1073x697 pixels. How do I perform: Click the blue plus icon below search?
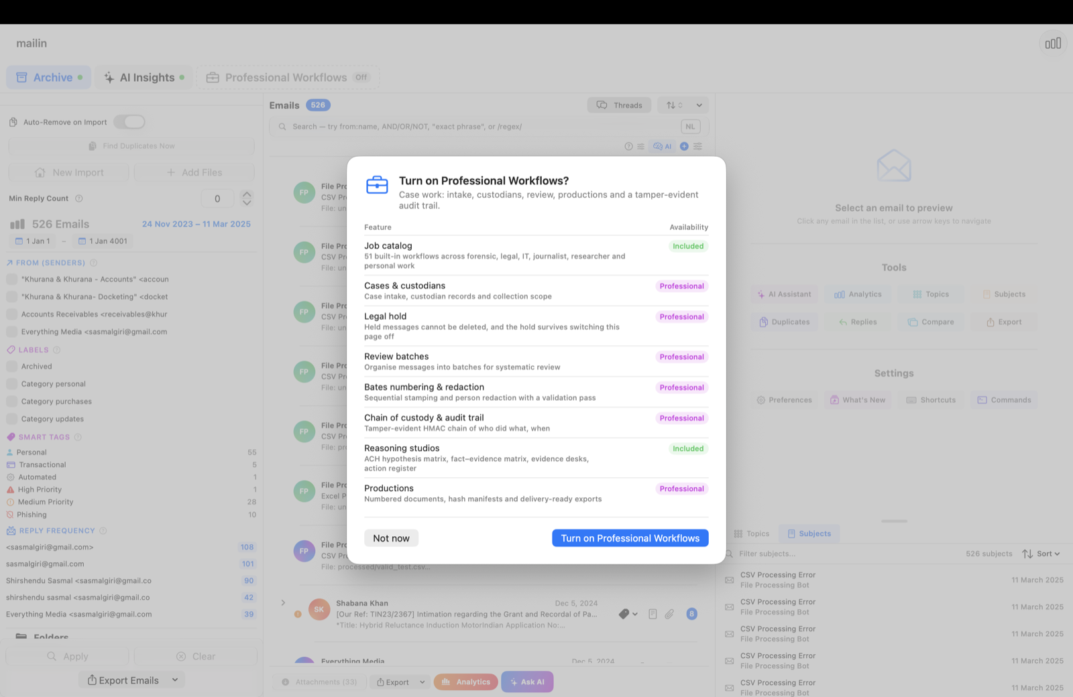click(x=684, y=146)
